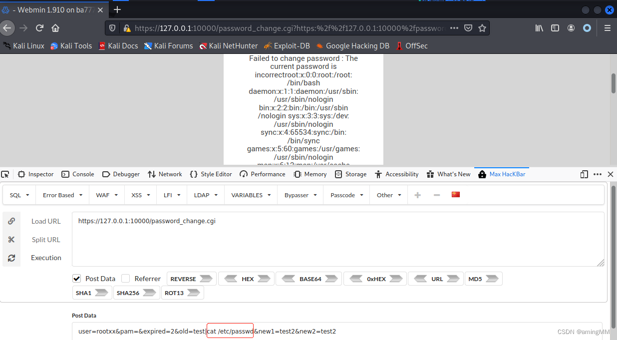The width and height of the screenshot is (617, 340).
Task: Open the Error Based dropdown
Action: (x=62, y=195)
